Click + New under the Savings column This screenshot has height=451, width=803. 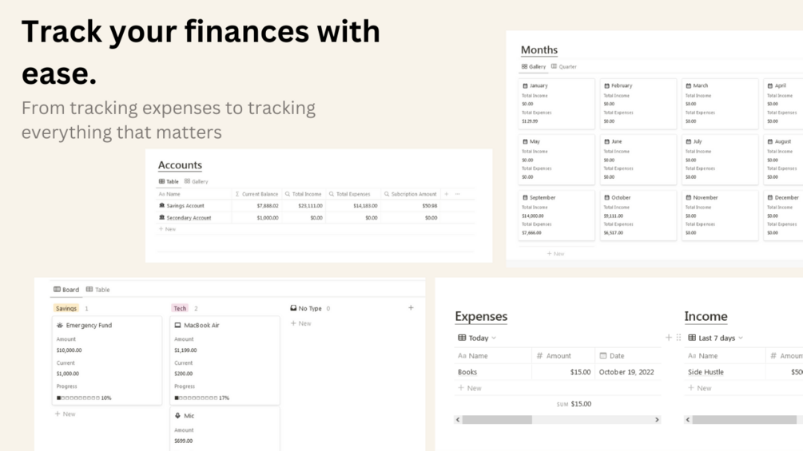tap(65, 414)
